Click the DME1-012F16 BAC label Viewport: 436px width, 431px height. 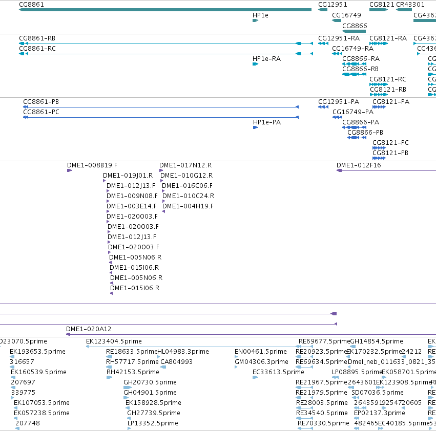(x=359, y=165)
